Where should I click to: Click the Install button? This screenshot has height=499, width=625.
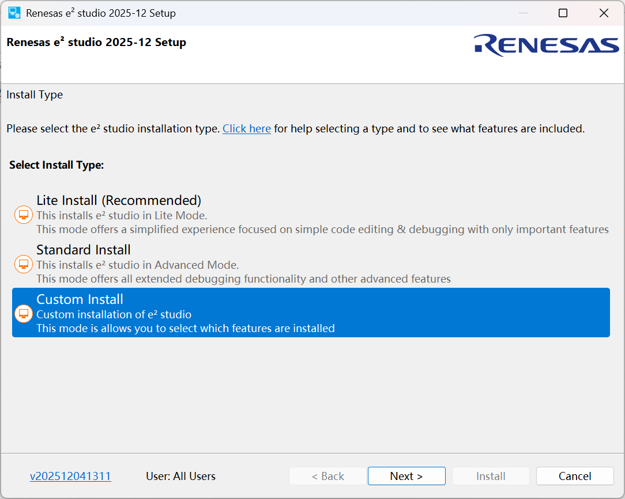491,476
